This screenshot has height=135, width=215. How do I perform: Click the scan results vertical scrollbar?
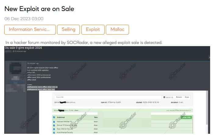(207, 108)
